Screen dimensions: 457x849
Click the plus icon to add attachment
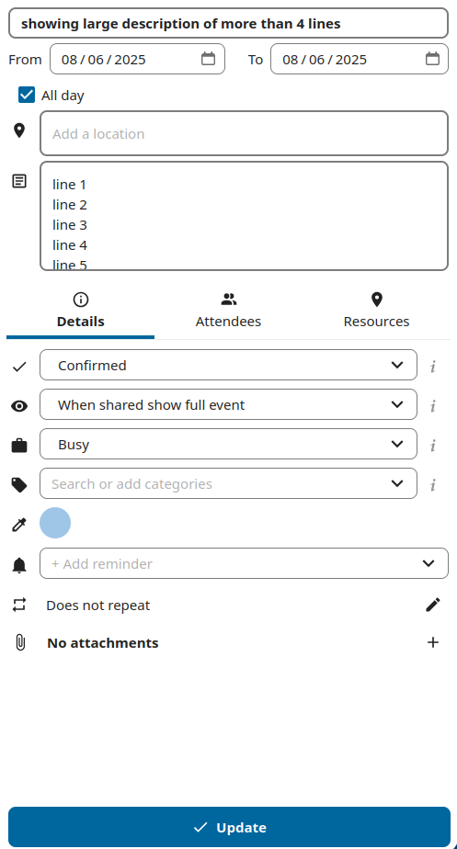(432, 642)
